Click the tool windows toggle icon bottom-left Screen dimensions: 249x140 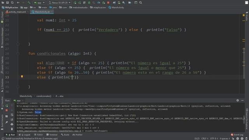tap(3, 138)
